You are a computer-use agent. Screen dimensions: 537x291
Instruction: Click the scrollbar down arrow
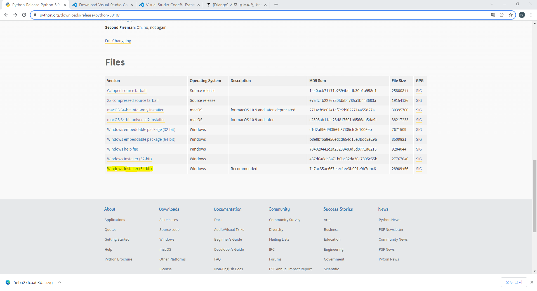[x=534, y=271]
